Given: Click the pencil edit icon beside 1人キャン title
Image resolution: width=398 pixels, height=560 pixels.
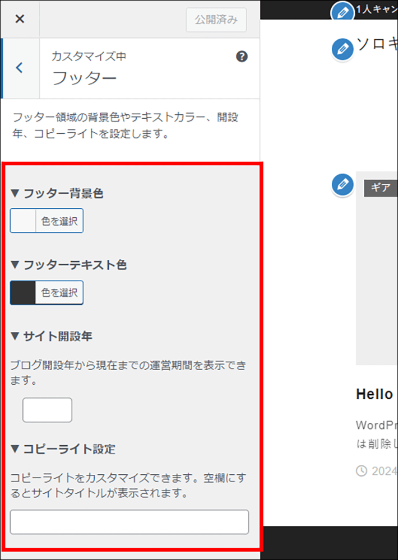Looking at the screenshot, I should 343,12.
